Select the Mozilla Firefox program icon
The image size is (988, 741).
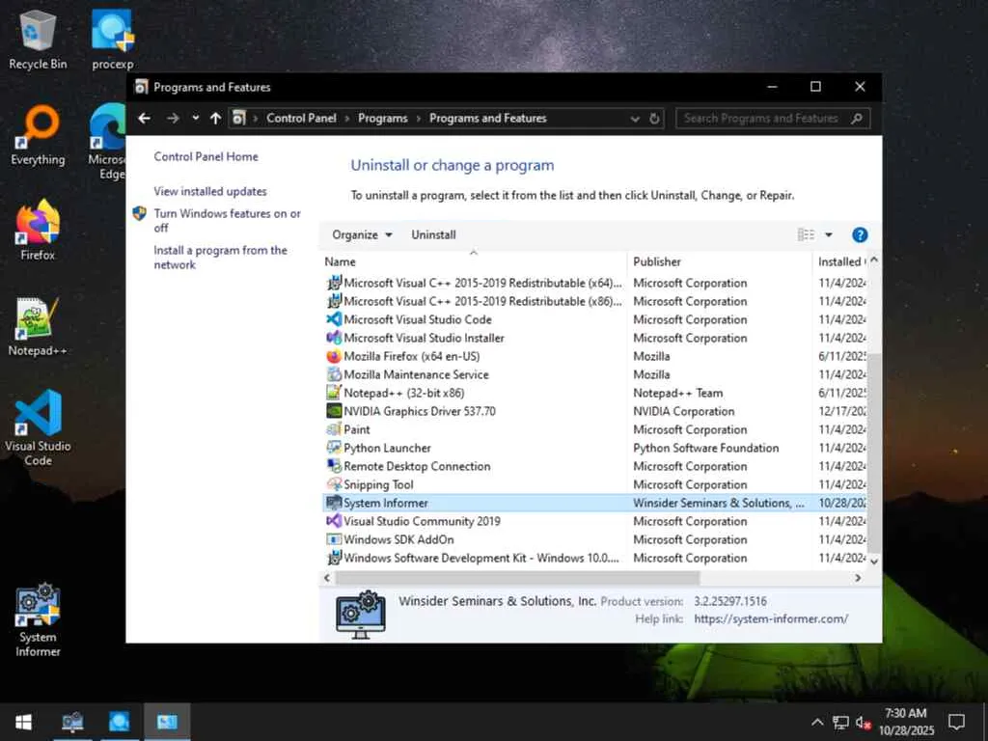[x=333, y=357]
